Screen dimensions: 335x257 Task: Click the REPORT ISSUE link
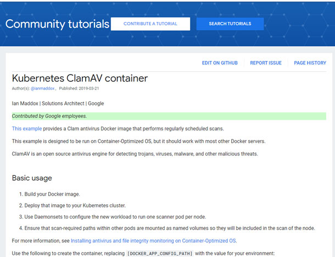click(266, 63)
